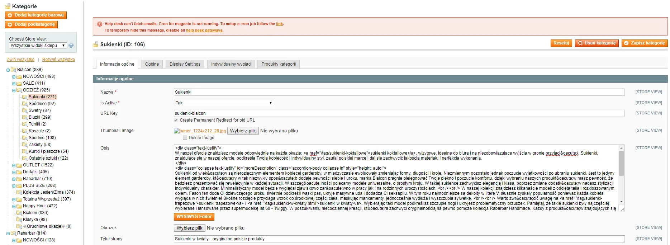Open the Indywidualny wygląd tab

(231, 64)
